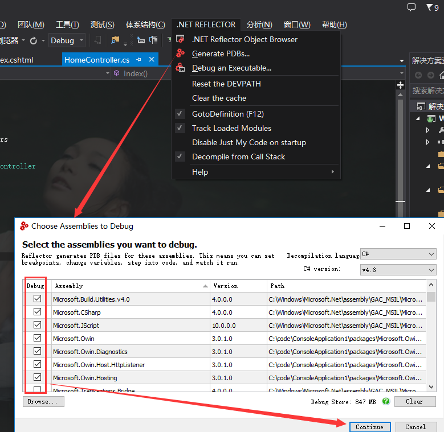Click the Solution Explorer search field
Viewport: 444px width, 432px height.
(428, 90)
